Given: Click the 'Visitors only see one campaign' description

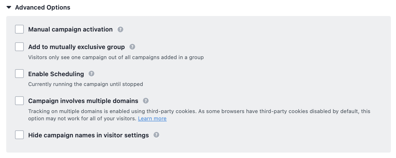Looking at the screenshot, I should coord(116,57).
